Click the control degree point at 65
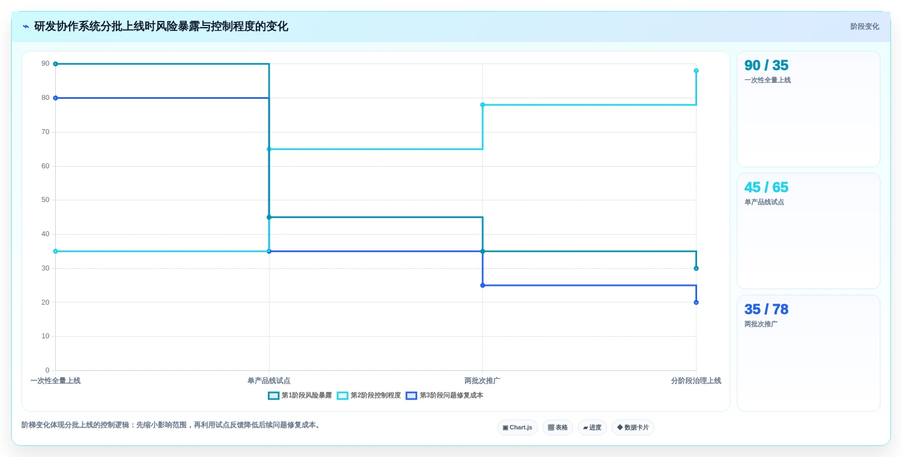This screenshot has width=902, height=457. click(x=269, y=149)
